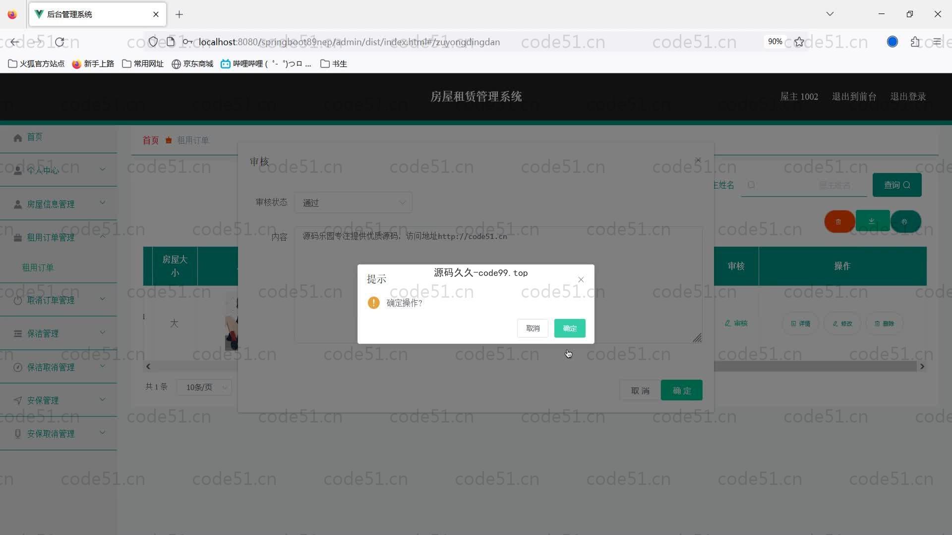Viewport: 952px width, 535px height.
Task: Open the browser extensions icon
Action: point(915,42)
